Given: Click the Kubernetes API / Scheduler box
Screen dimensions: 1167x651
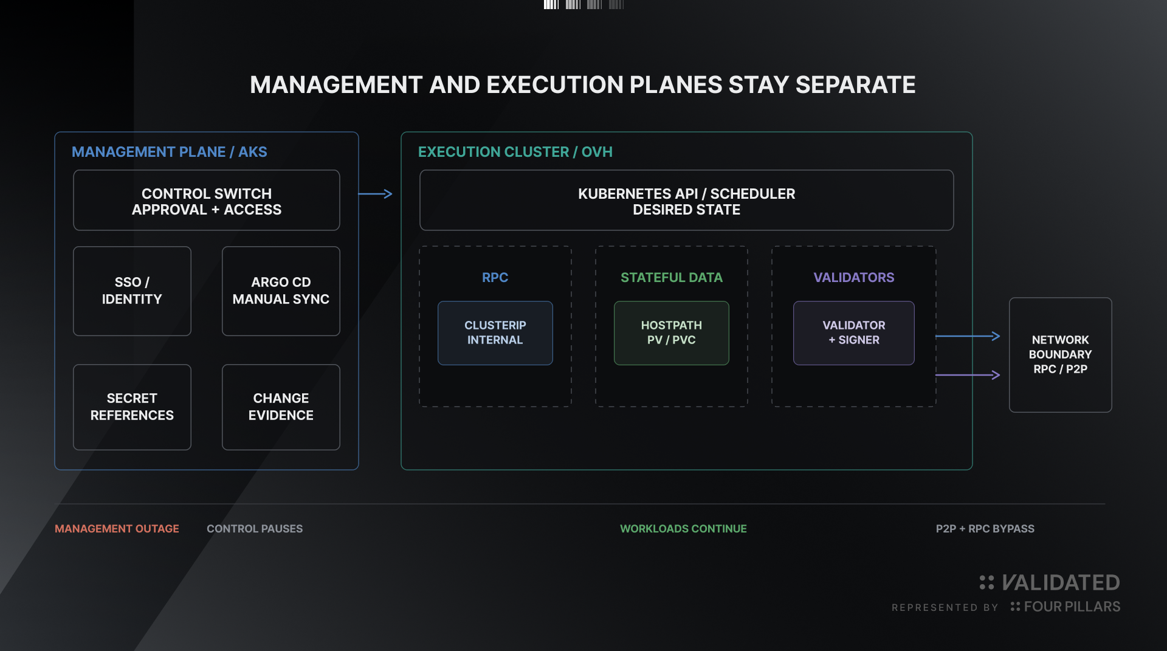Looking at the screenshot, I should click(x=687, y=200).
